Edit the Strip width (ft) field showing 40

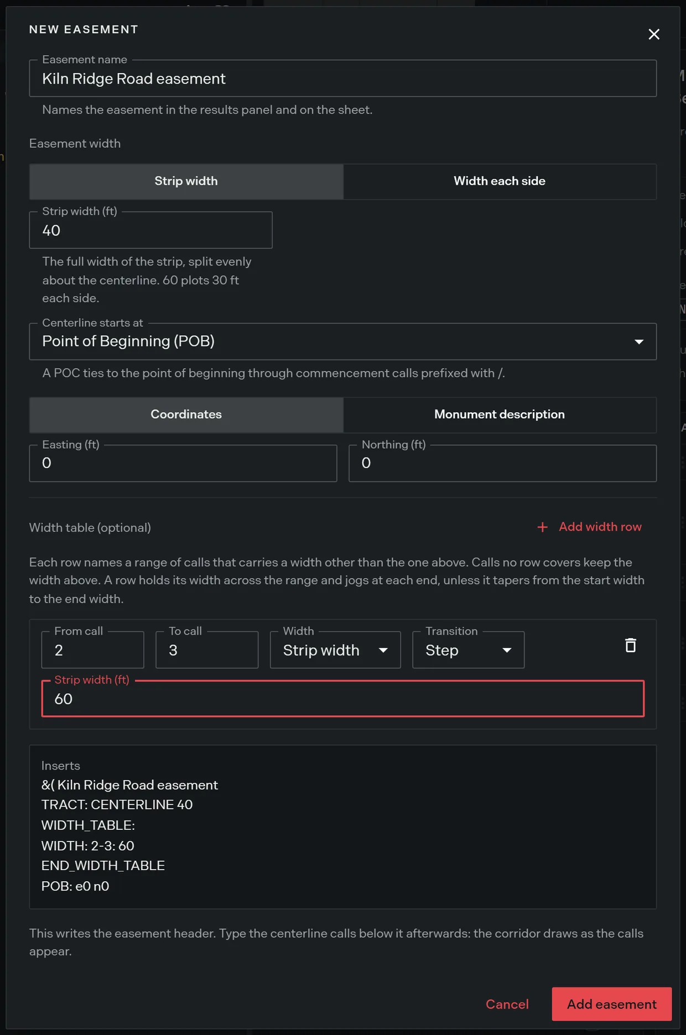click(150, 230)
